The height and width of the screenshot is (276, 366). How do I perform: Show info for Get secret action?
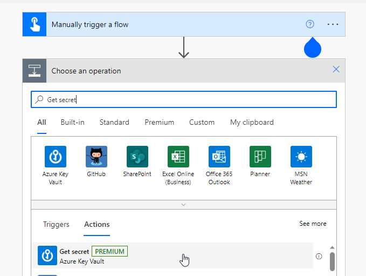coord(319,257)
